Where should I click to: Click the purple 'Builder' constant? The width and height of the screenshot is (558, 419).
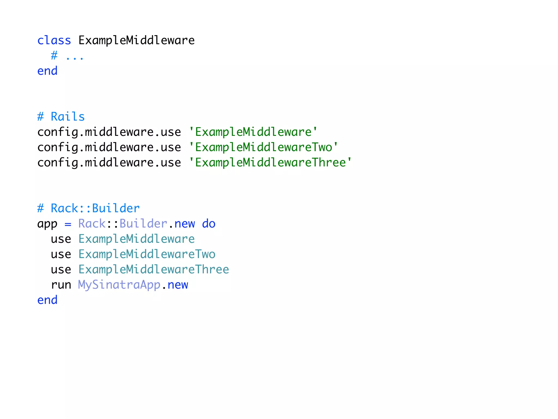[143, 224]
